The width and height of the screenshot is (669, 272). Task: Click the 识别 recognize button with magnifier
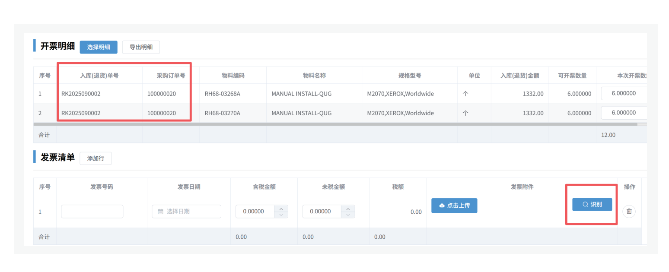point(592,205)
